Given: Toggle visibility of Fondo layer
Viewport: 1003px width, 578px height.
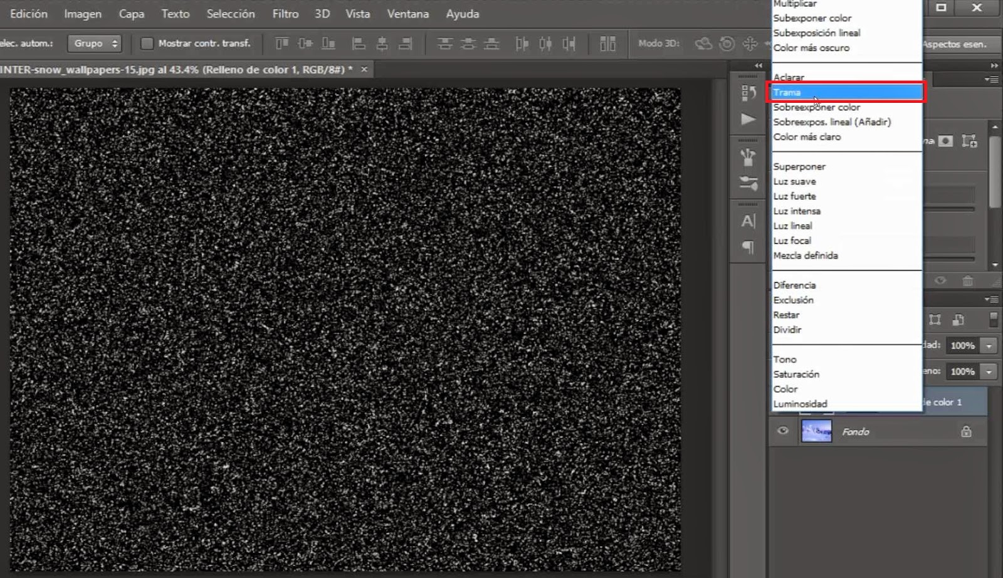Looking at the screenshot, I should [x=782, y=431].
